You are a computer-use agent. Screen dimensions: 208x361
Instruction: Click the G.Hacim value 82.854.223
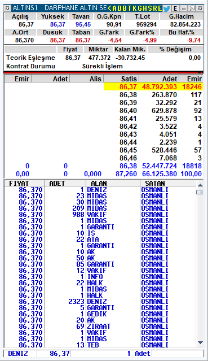[185, 24]
